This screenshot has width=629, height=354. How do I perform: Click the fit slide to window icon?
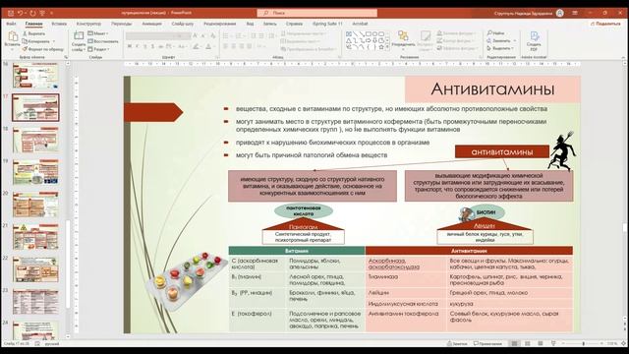(623, 343)
